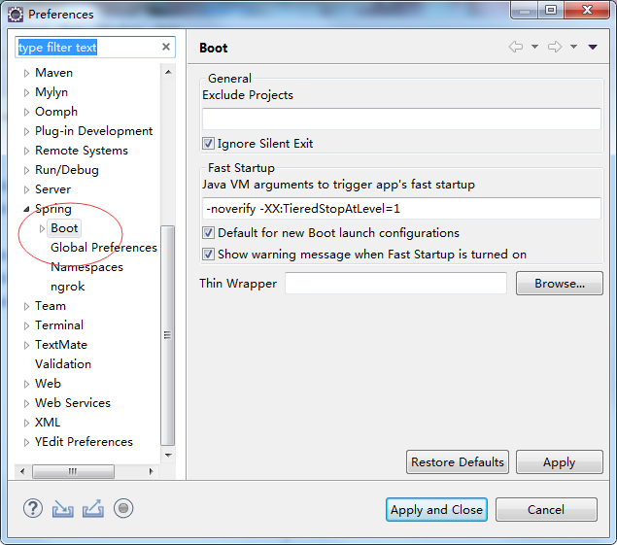The height and width of the screenshot is (545, 617).
Task: Go forward with the right arrow icon
Action: tap(555, 47)
